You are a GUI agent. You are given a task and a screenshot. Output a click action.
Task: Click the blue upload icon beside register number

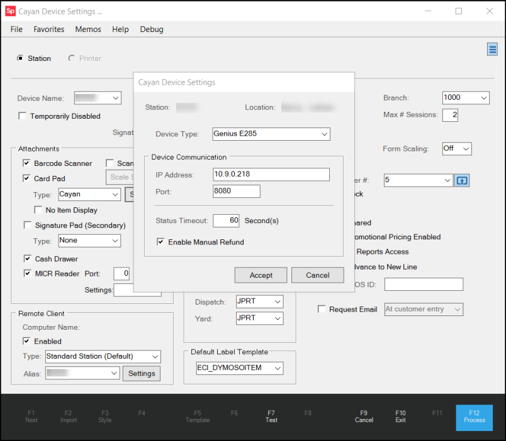coord(461,180)
